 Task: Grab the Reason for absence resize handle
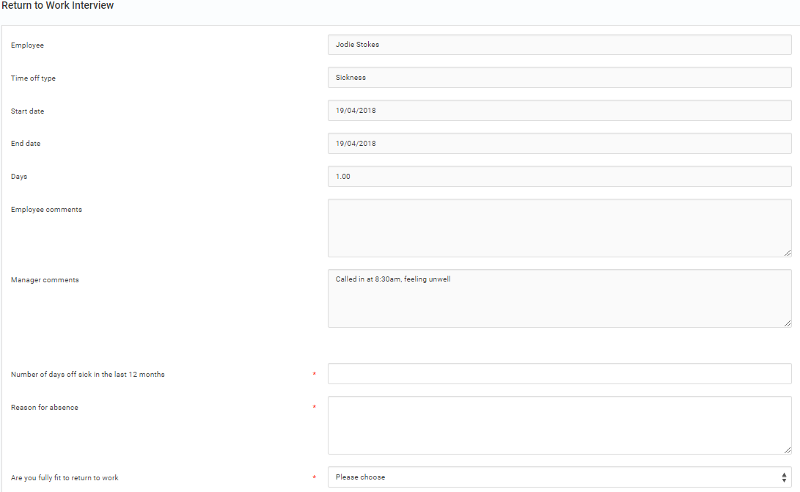787,449
